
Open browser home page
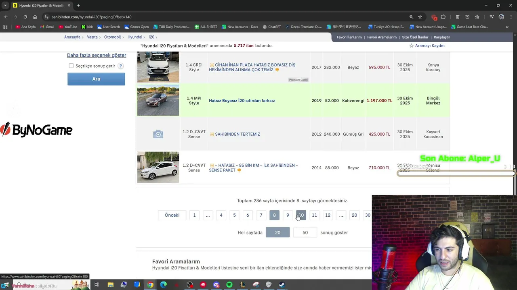point(35,17)
